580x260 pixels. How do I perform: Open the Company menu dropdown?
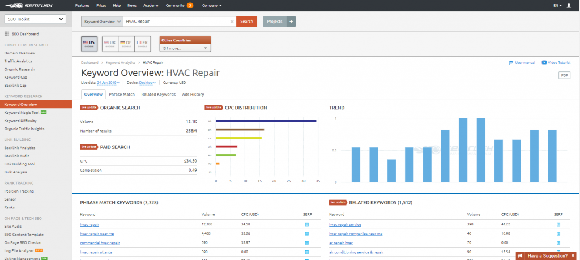[x=212, y=6]
